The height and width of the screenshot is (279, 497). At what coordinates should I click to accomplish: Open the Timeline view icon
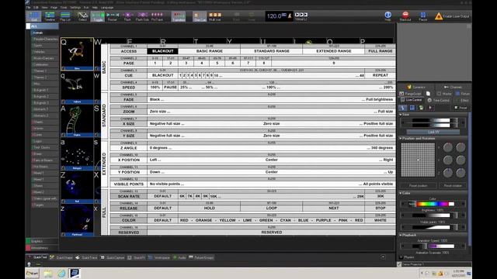[x=50, y=16]
